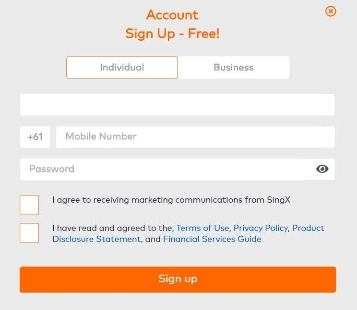Show password using the eye icon
Image resolution: width=357 pixels, height=310 pixels.
point(322,169)
